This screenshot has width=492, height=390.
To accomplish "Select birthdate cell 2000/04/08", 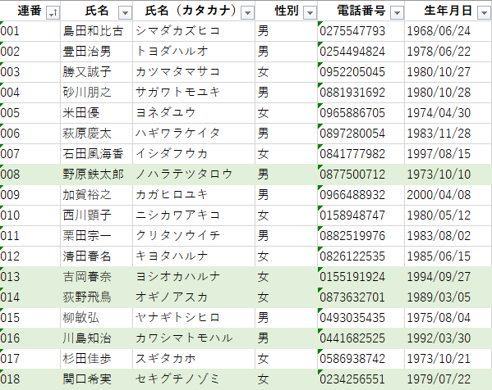I will [x=448, y=195].
